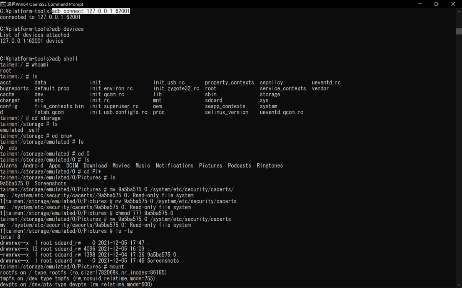Click 'sbin' in the listing
462x288 pixels.
pos(211,94)
